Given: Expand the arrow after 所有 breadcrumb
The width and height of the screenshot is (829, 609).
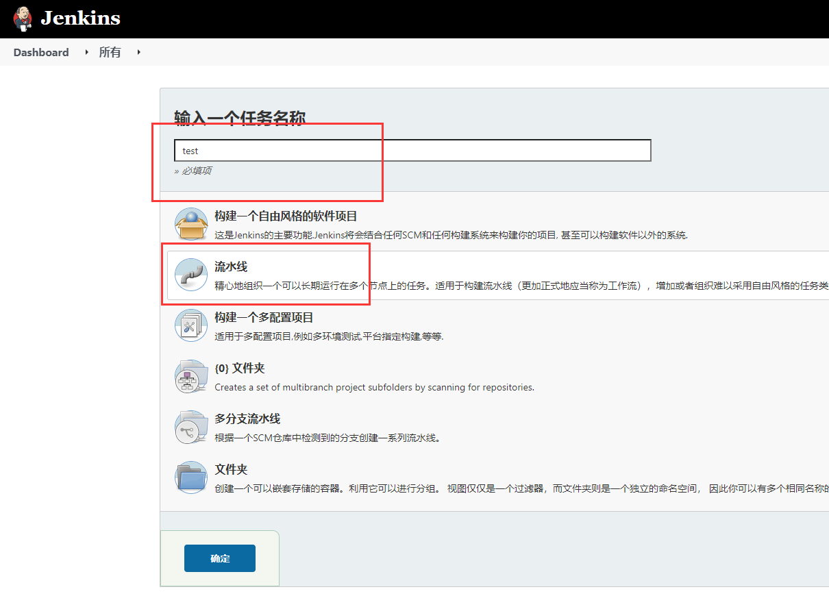Looking at the screenshot, I should point(138,52).
